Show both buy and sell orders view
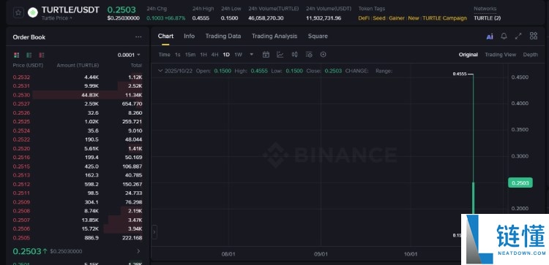The width and height of the screenshot is (549, 265). [16, 55]
